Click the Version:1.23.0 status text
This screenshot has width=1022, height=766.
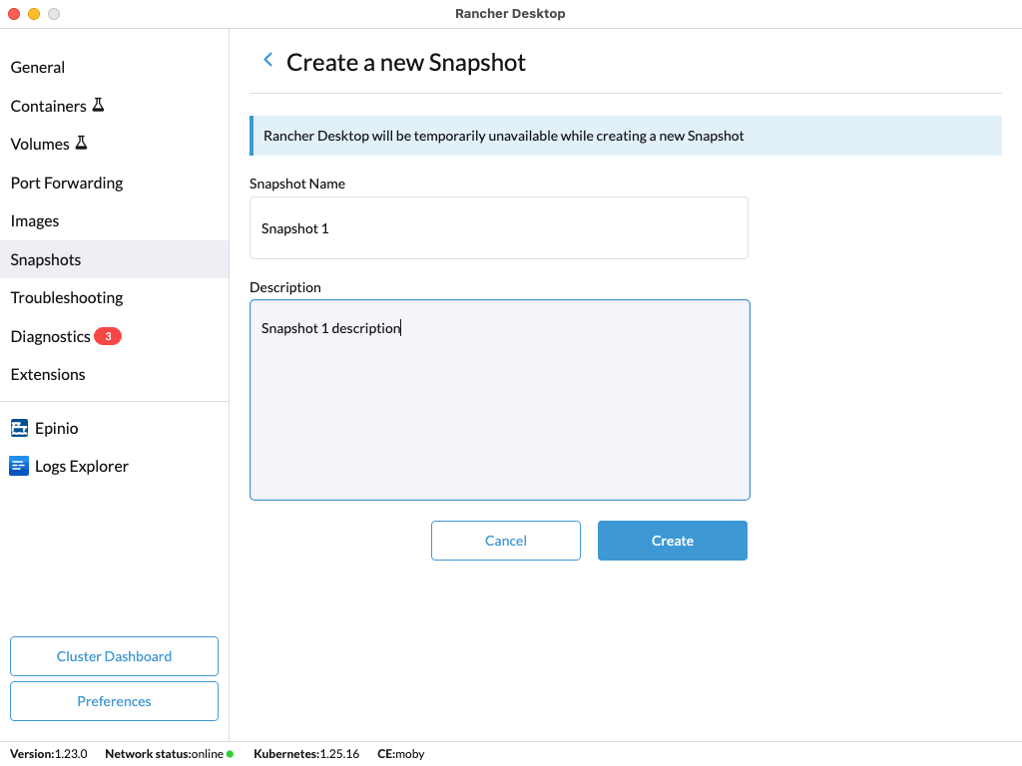click(x=48, y=754)
